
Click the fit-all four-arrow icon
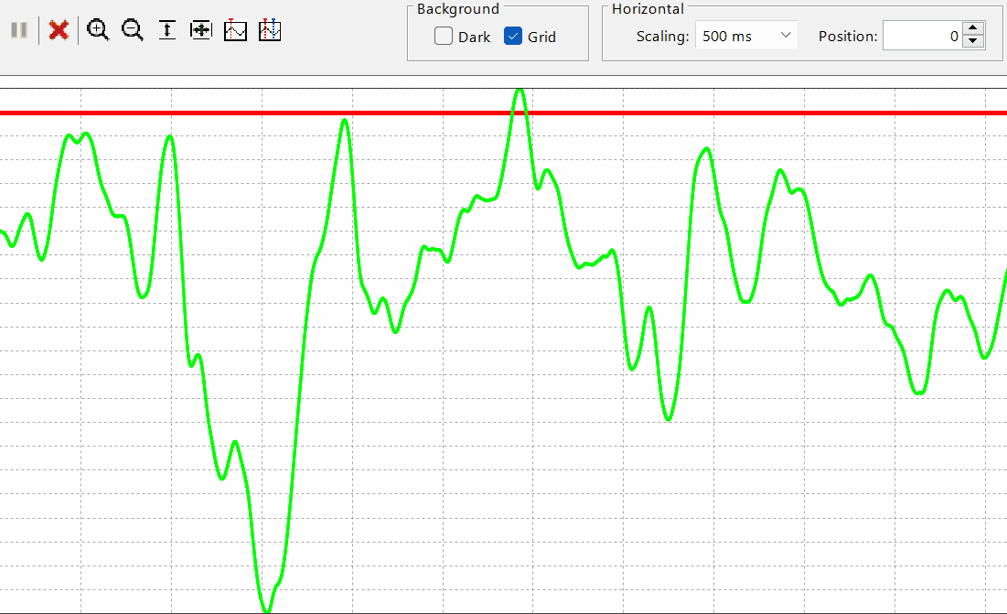coord(201,30)
